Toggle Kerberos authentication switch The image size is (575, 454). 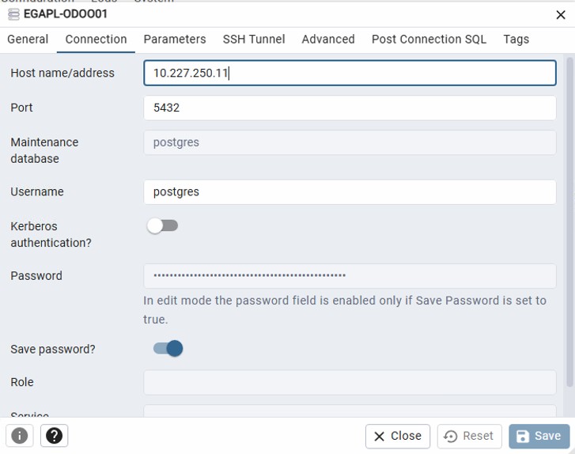(x=163, y=226)
